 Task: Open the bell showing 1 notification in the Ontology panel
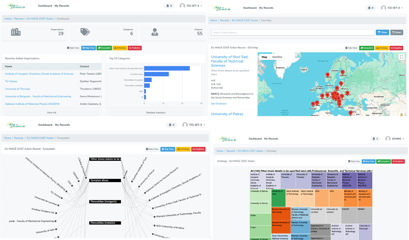point(375,139)
